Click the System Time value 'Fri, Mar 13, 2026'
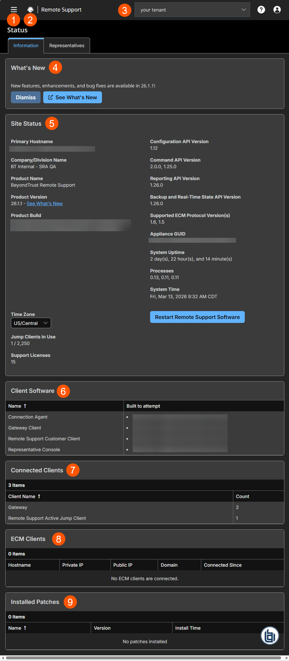289x661 pixels. pos(184,297)
